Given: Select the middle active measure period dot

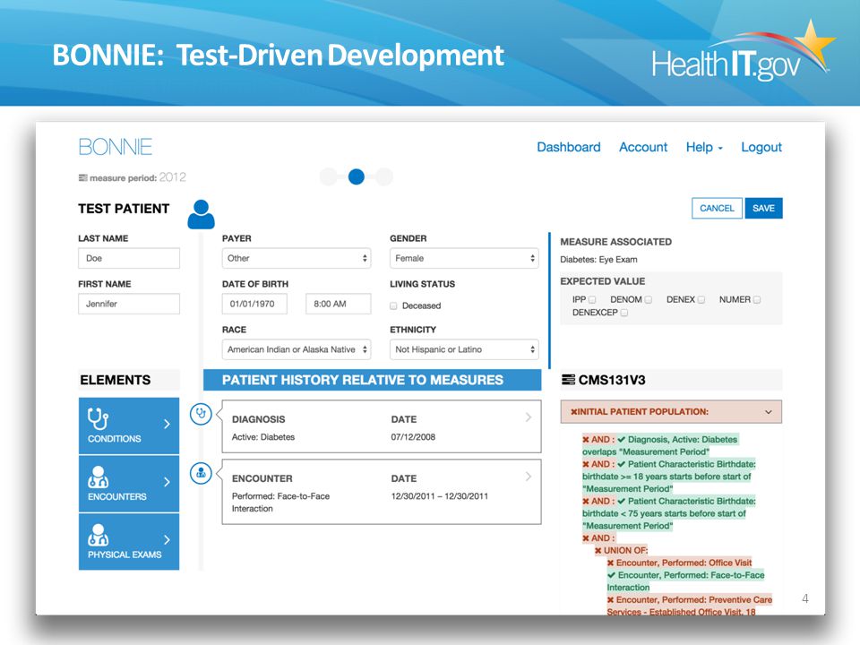Looking at the screenshot, I should (356, 176).
